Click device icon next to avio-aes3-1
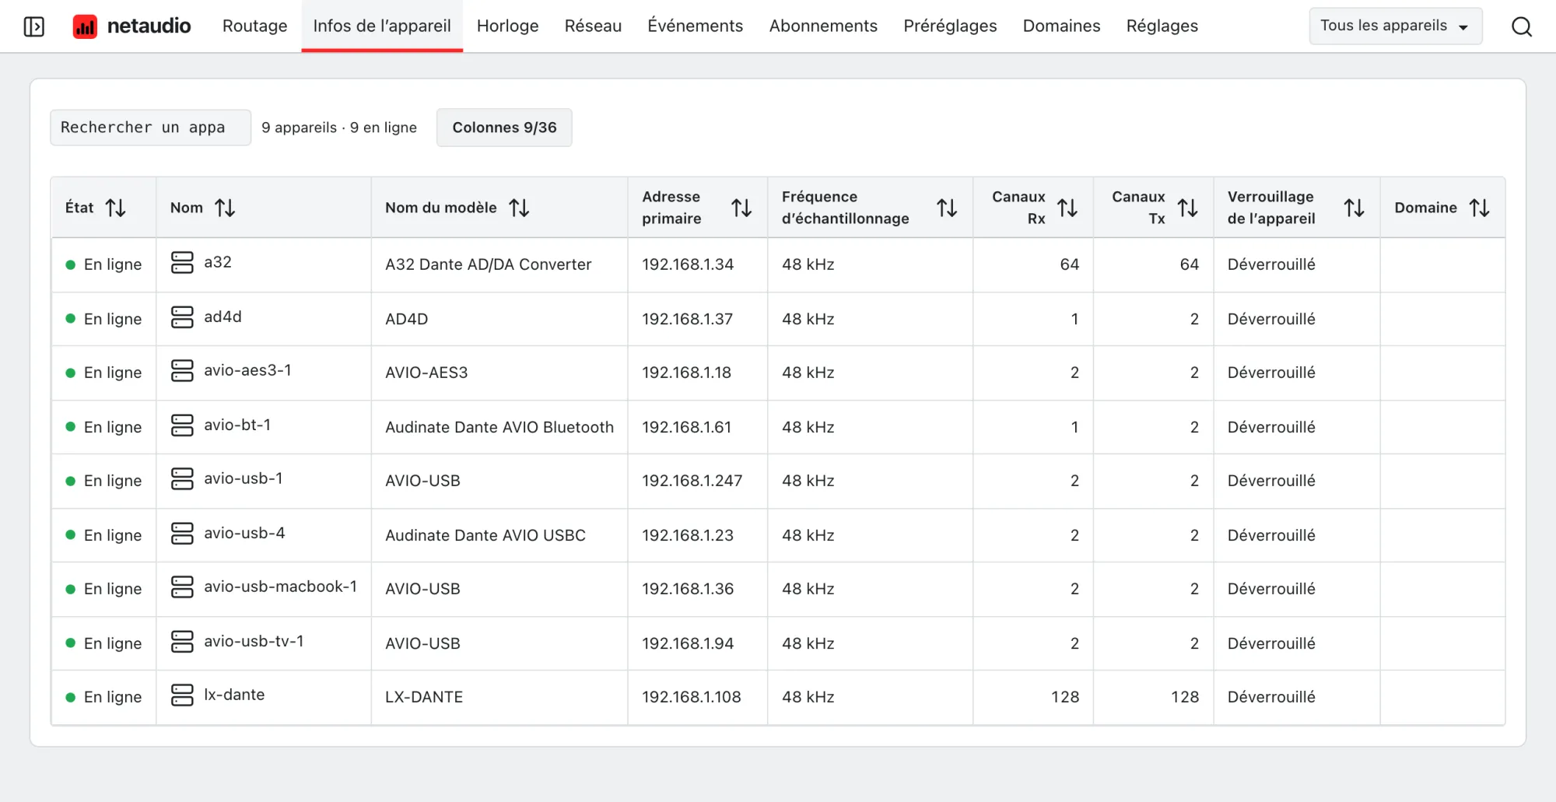This screenshot has height=802, width=1556. (182, 371)
